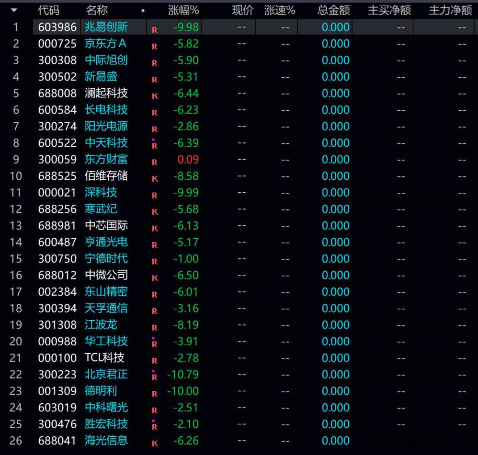The height and width of the screenshot is (455, 478).
Task: Click the K marker in 佰维存储 row
Action: pos(155,179)
